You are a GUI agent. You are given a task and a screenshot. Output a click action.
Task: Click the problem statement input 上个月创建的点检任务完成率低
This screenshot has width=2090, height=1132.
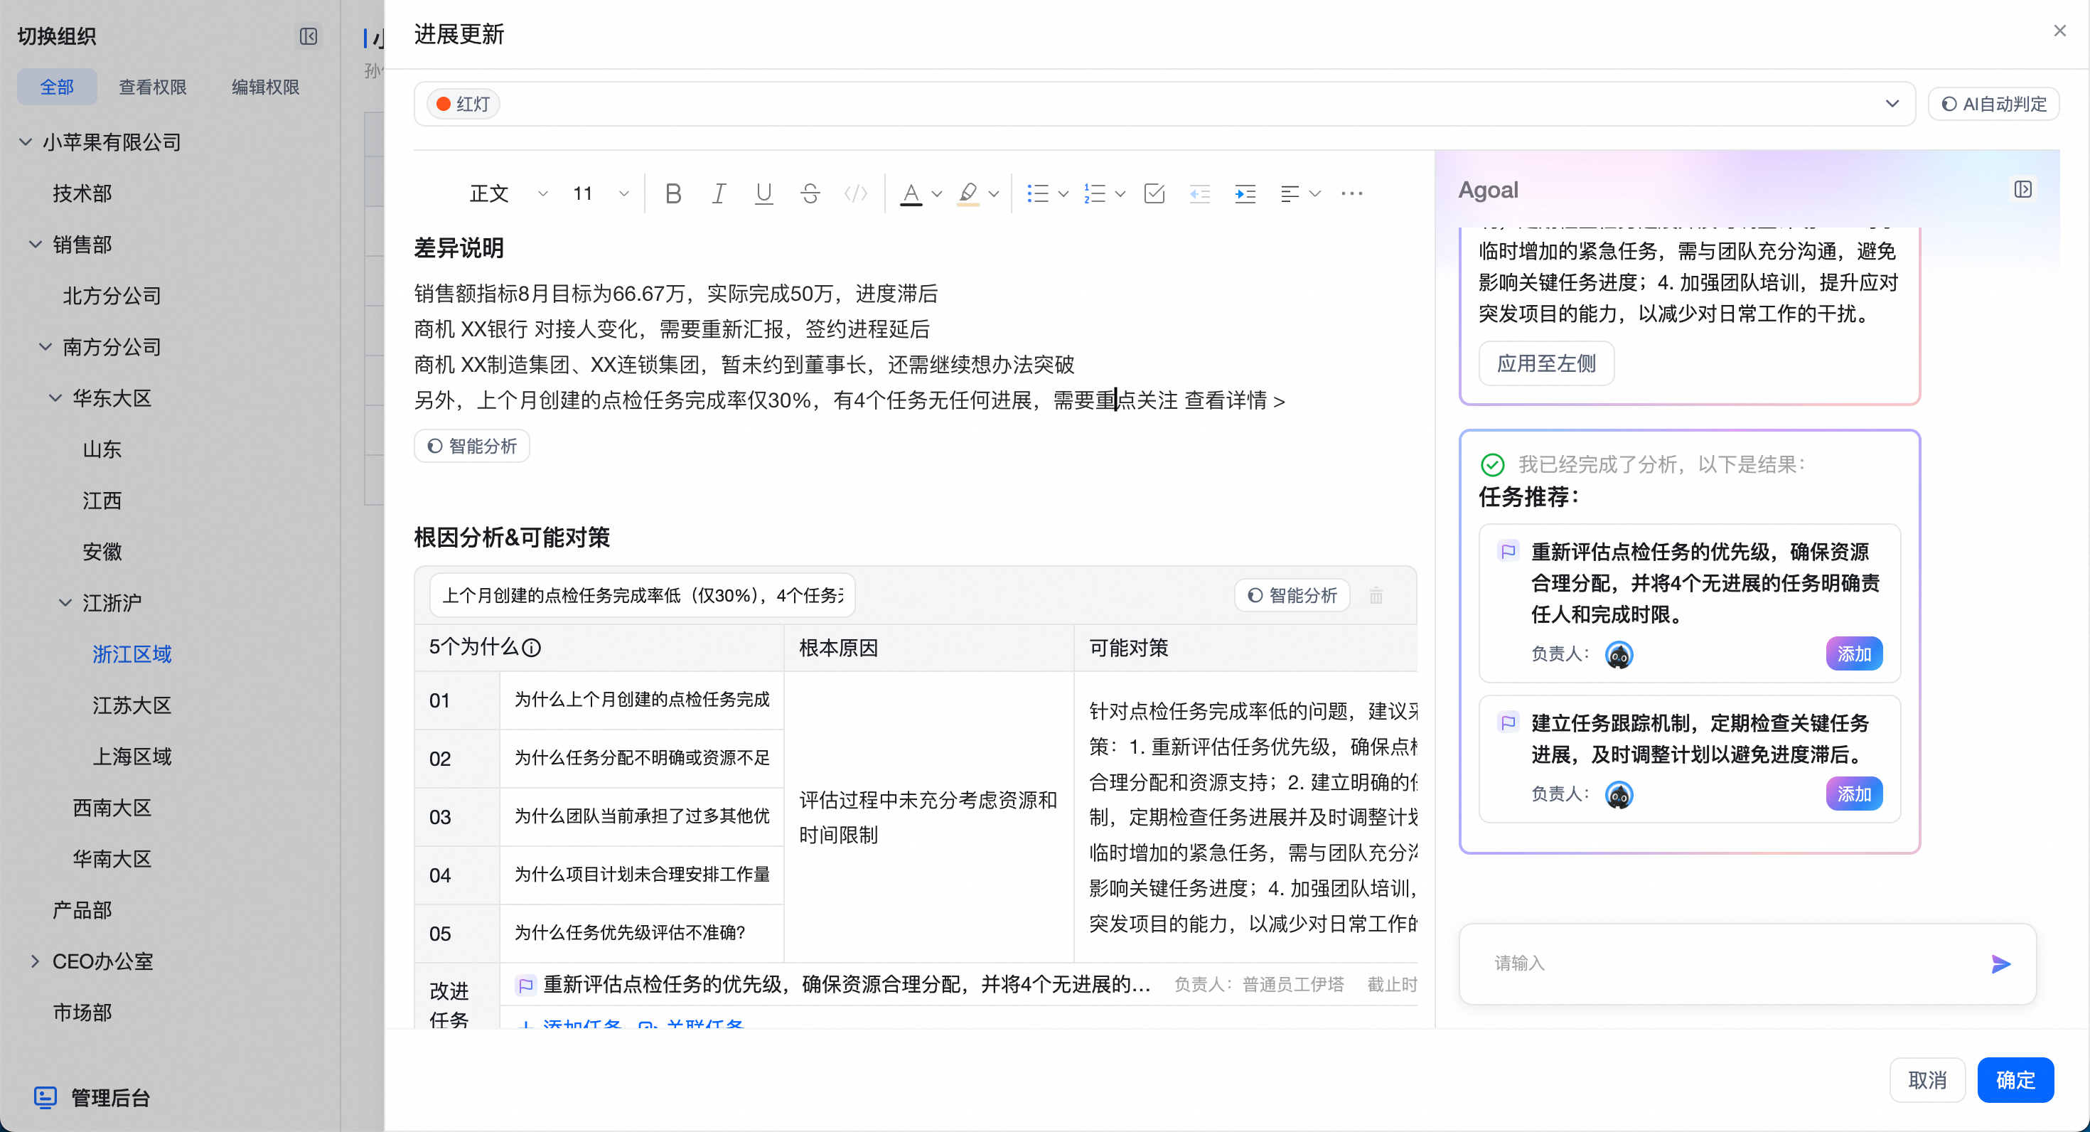(641, 596)
